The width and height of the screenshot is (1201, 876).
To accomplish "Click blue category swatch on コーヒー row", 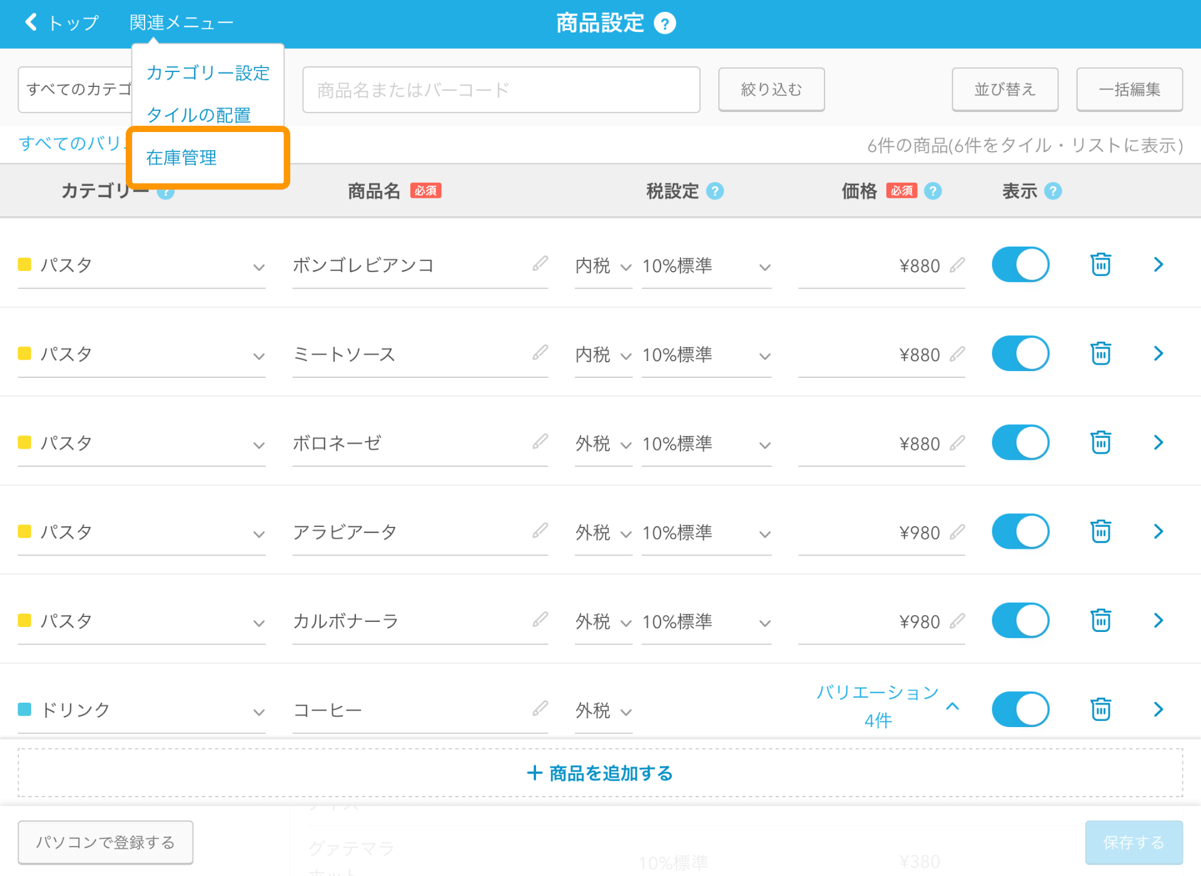I will 24,709.
